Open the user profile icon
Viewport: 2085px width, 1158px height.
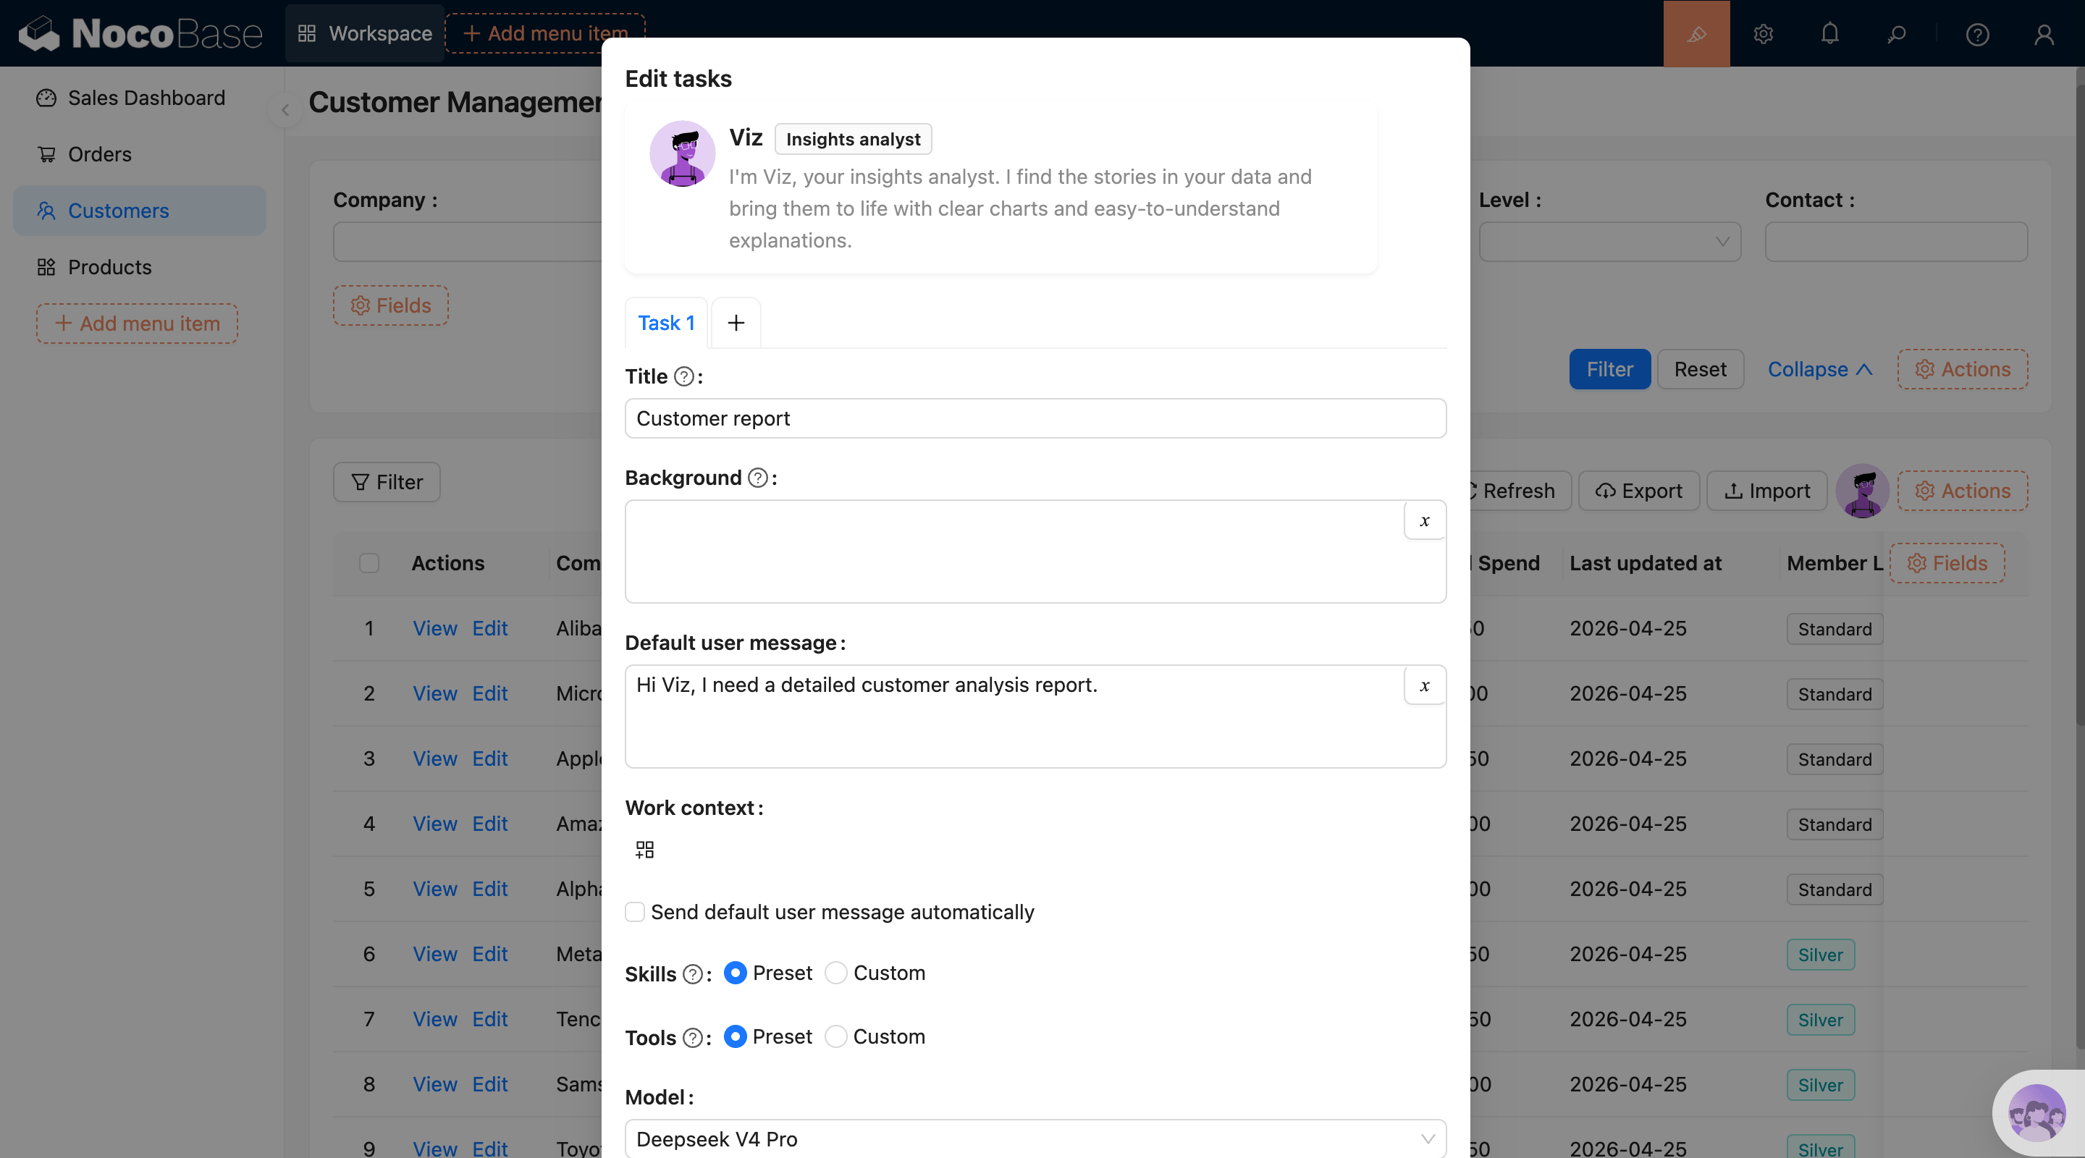[x=2044, y=34]
